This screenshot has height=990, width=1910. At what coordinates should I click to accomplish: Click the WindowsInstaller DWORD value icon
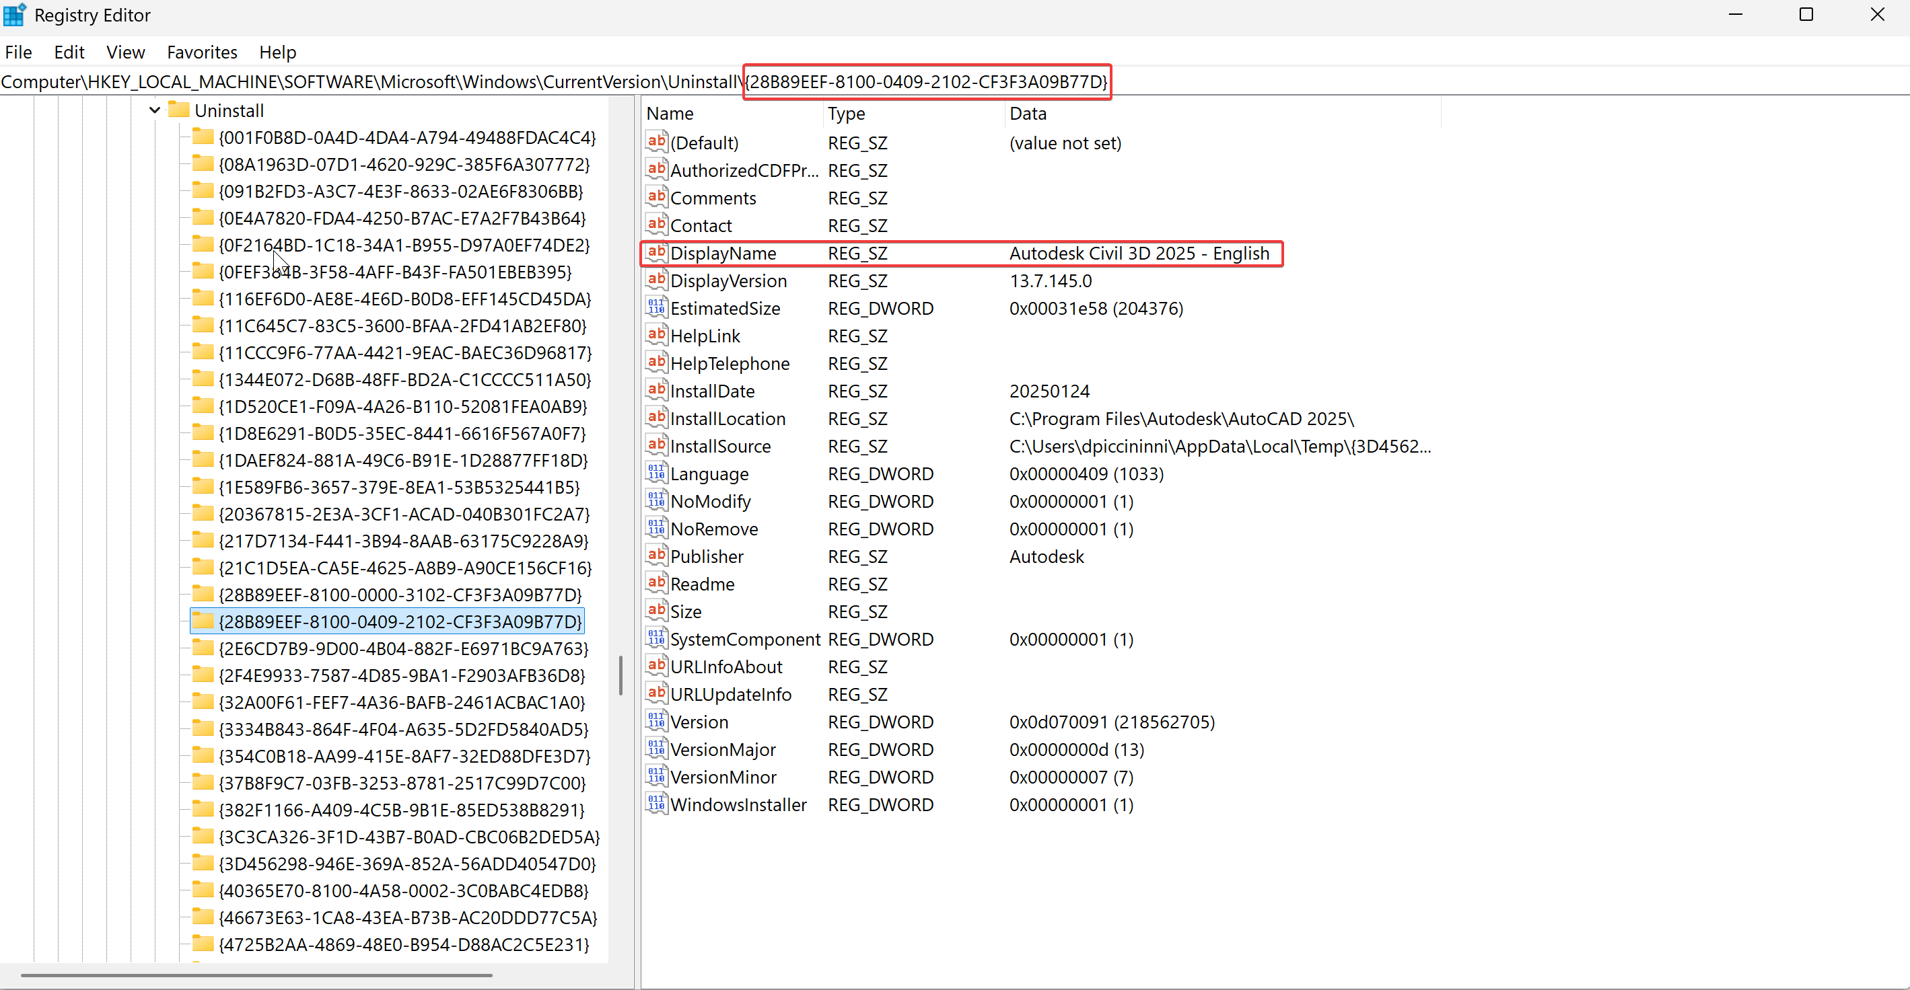click(x=656, y=804)
